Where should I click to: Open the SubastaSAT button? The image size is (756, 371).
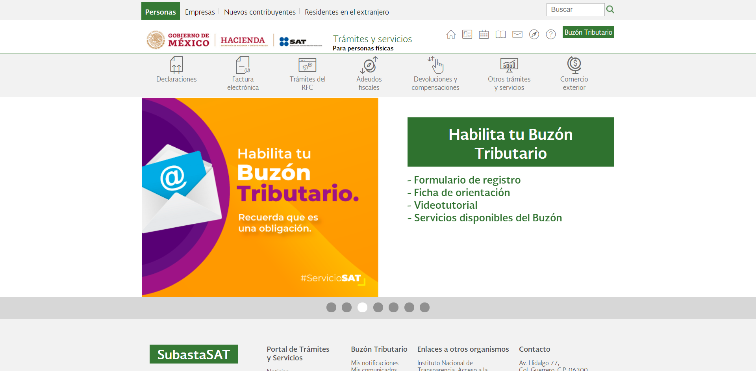[x=194, y=354]
